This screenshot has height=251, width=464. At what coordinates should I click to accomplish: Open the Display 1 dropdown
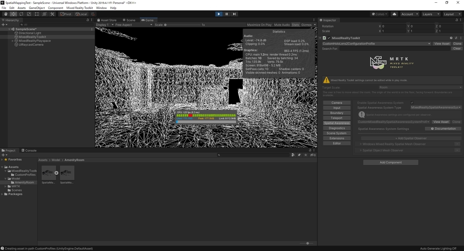point(105,25)
